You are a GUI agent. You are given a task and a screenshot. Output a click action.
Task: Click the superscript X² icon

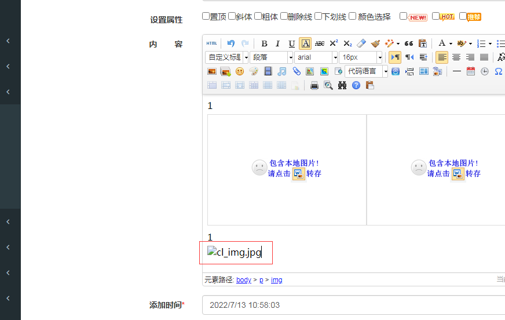334,43
